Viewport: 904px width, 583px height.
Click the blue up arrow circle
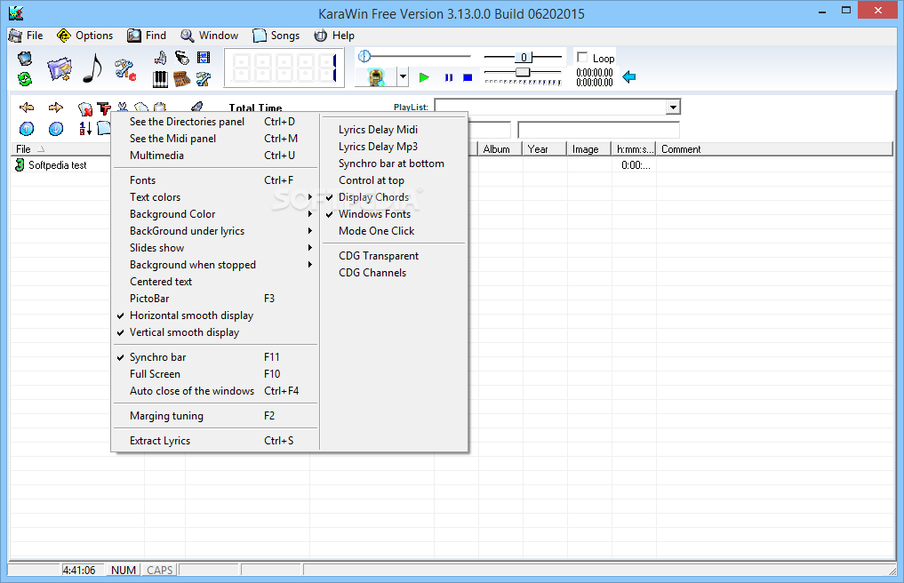[27, 129]
